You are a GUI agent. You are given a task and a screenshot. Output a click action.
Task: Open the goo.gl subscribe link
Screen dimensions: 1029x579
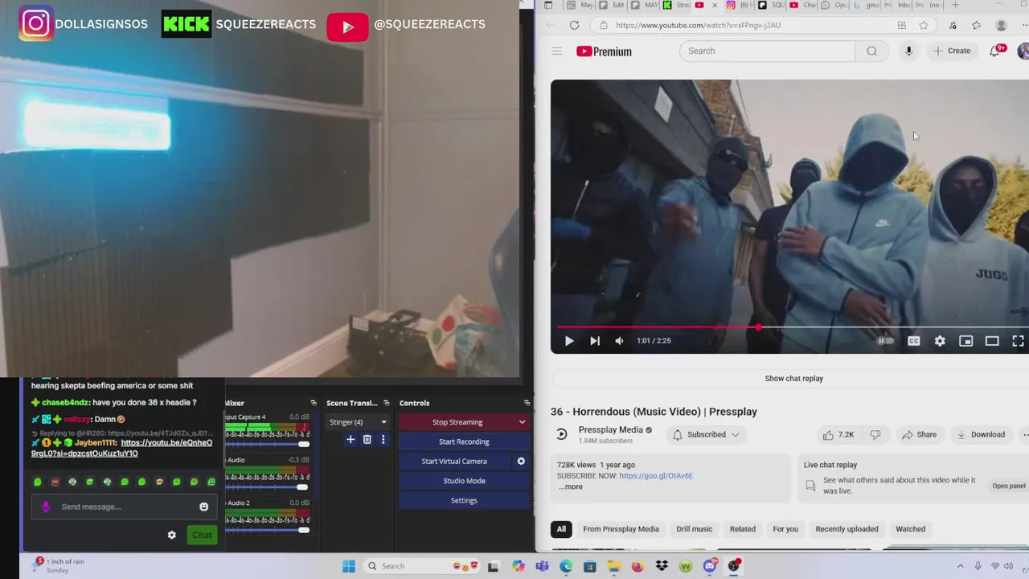[656, 475]
